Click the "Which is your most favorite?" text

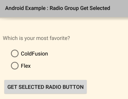[36, 38]
